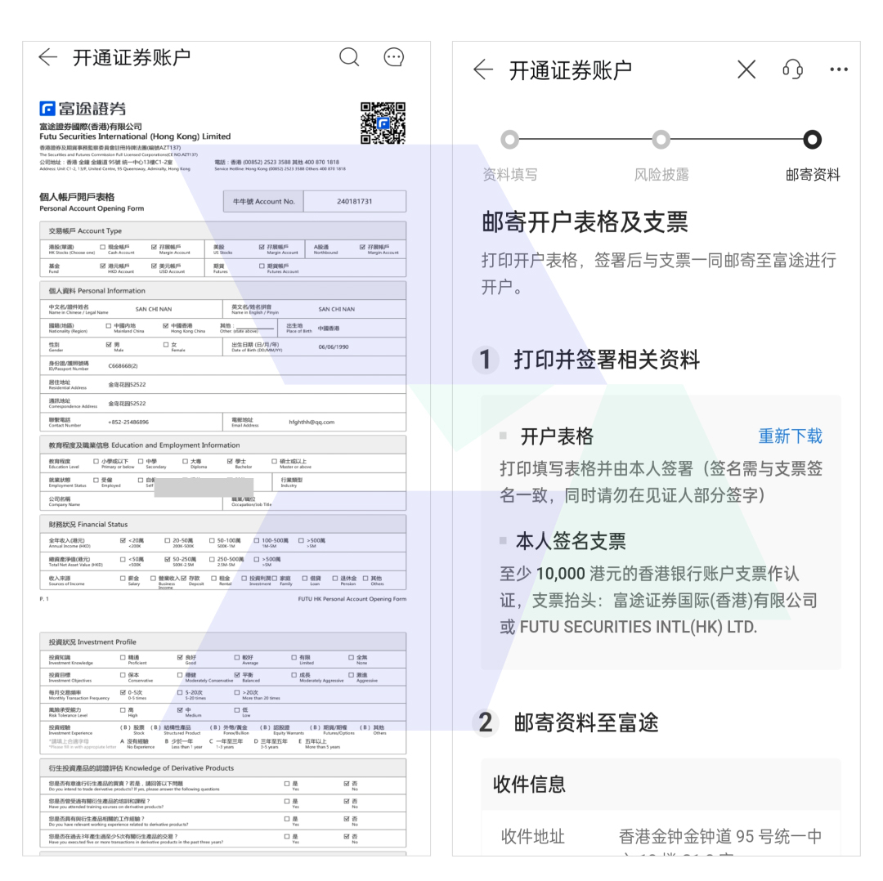Toggle the USD Account fund checkbox

[x=154, y=266]
